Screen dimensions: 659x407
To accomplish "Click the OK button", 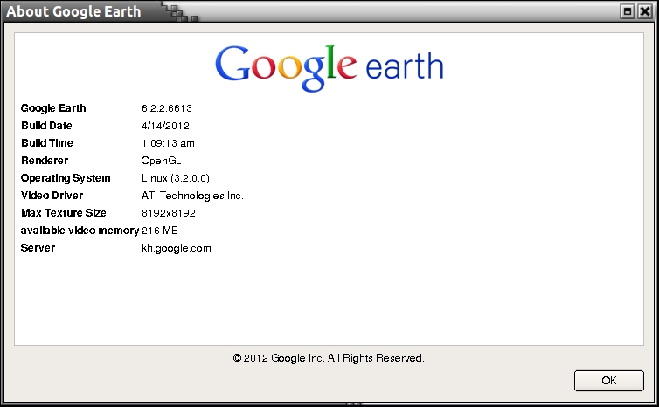I will 608,381.
